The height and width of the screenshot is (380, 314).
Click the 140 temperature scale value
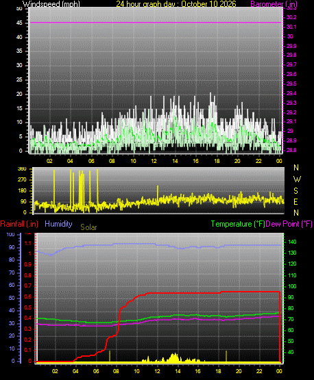(292, 242)
